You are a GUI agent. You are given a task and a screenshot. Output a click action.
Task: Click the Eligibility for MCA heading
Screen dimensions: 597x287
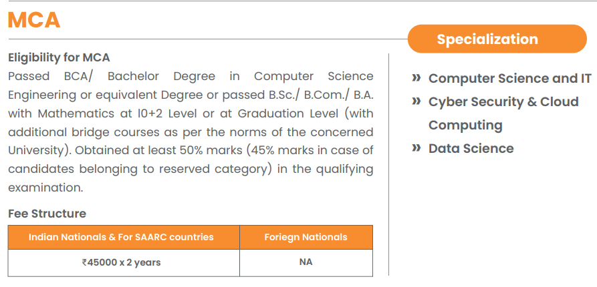pyautogui.click(x=59, y=57)
